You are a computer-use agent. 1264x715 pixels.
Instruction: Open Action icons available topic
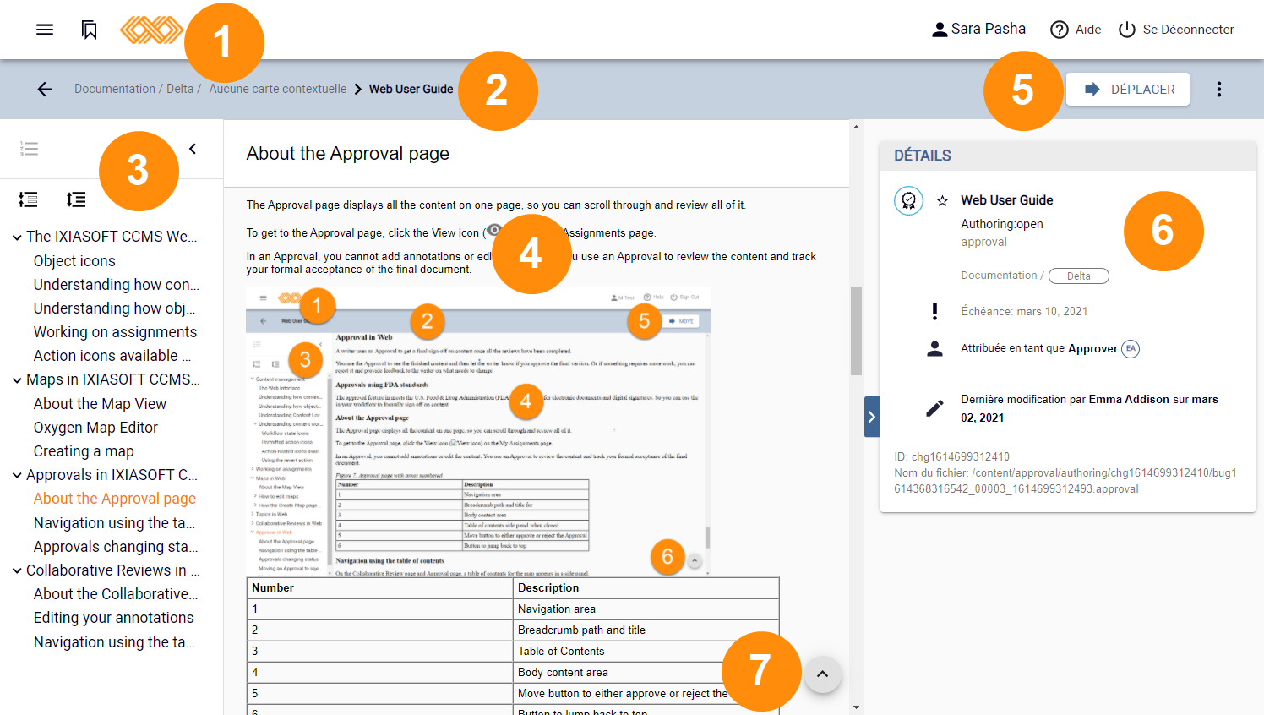(x=112, y=356)
